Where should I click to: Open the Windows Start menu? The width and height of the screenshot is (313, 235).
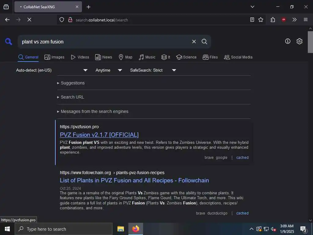coord(7,229)
